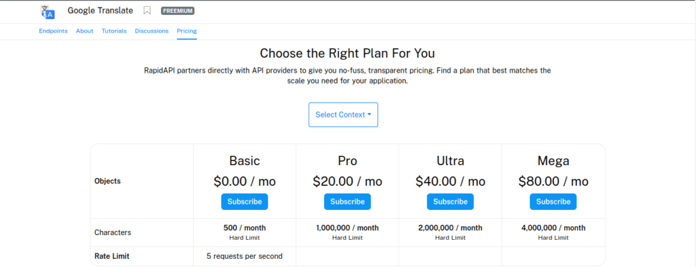Screen dimensions: 696x267
Task: Subscribe to the Ultra plan
Action: pos(451,201)
